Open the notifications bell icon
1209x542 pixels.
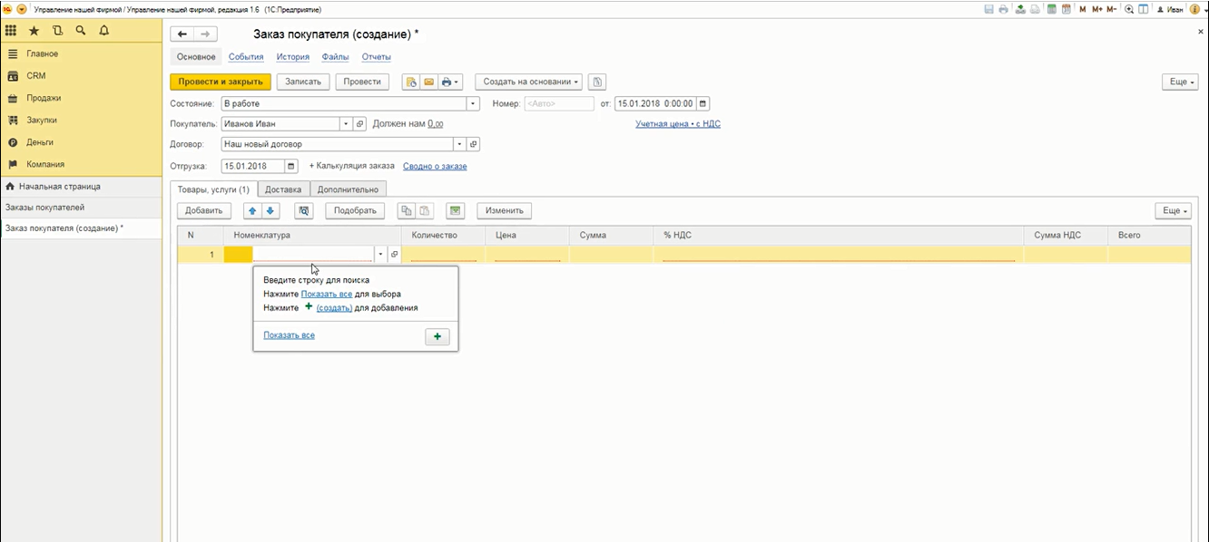point(103,31)
